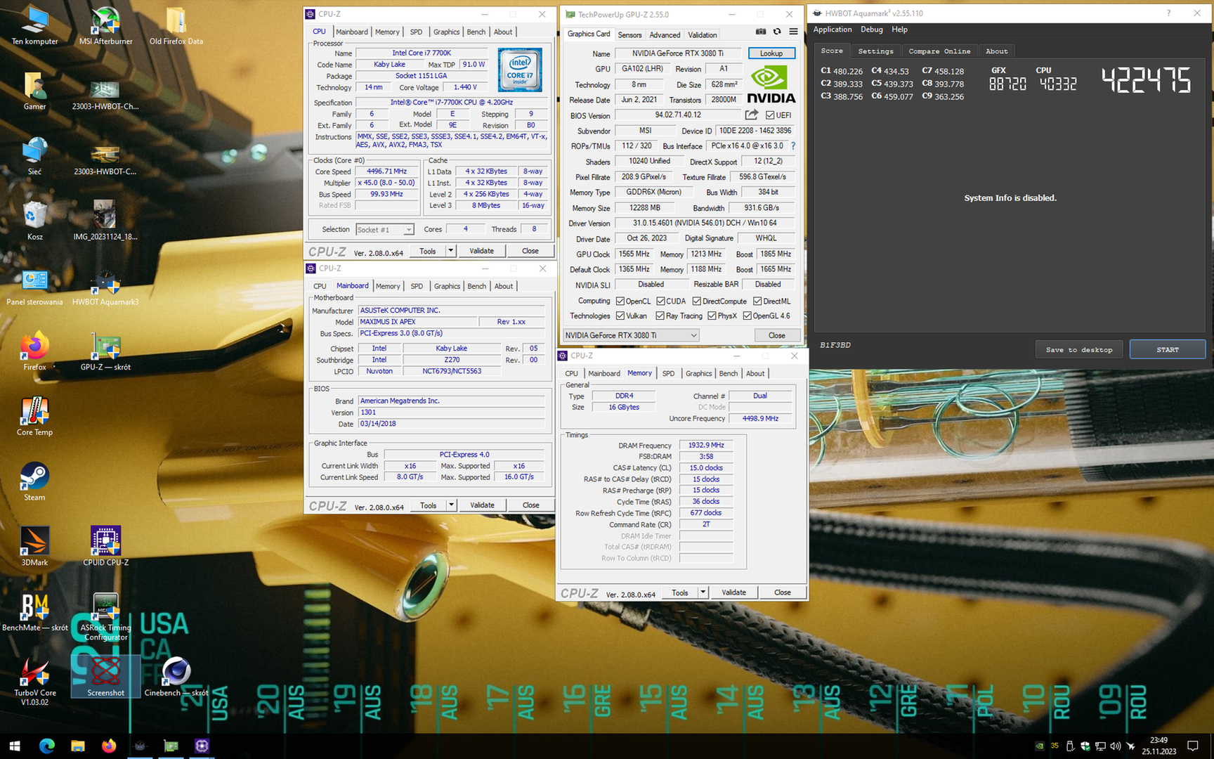1214x759 pixels.
Task: Click the START button in Aquamark
Action: pos(1167,349)
